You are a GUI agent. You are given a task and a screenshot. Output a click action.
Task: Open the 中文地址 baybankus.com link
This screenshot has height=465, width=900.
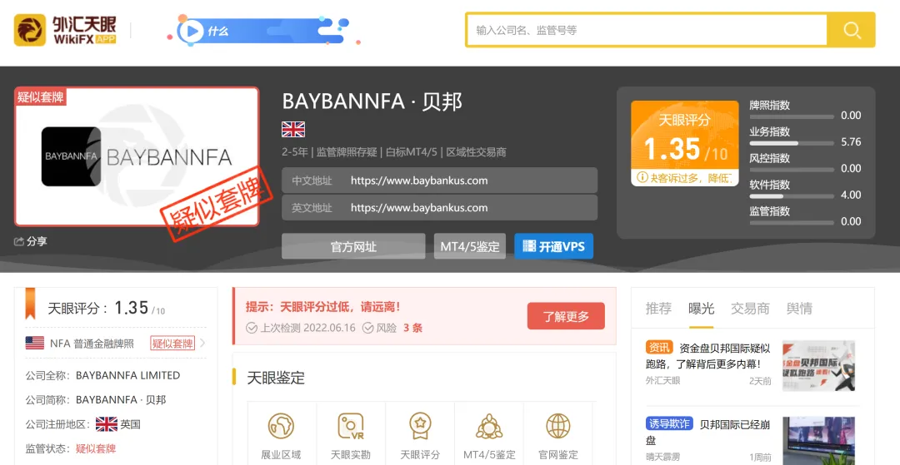tap(419, 181)
